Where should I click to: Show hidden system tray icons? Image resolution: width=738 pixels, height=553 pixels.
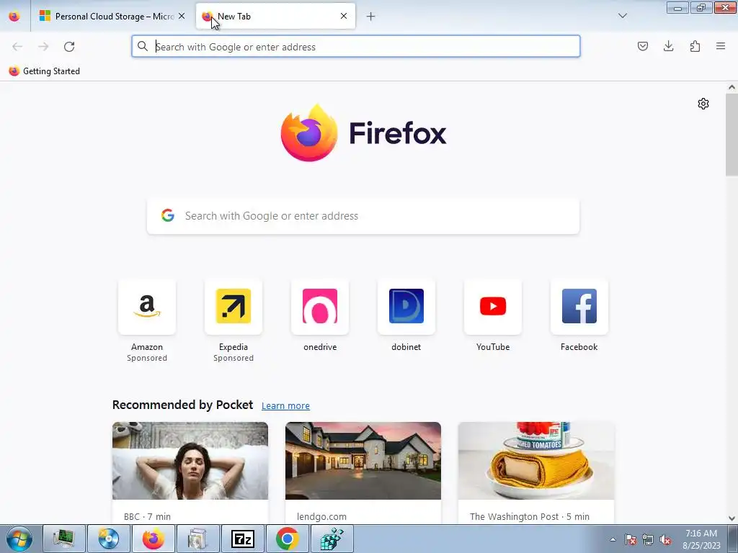(613, 539)
